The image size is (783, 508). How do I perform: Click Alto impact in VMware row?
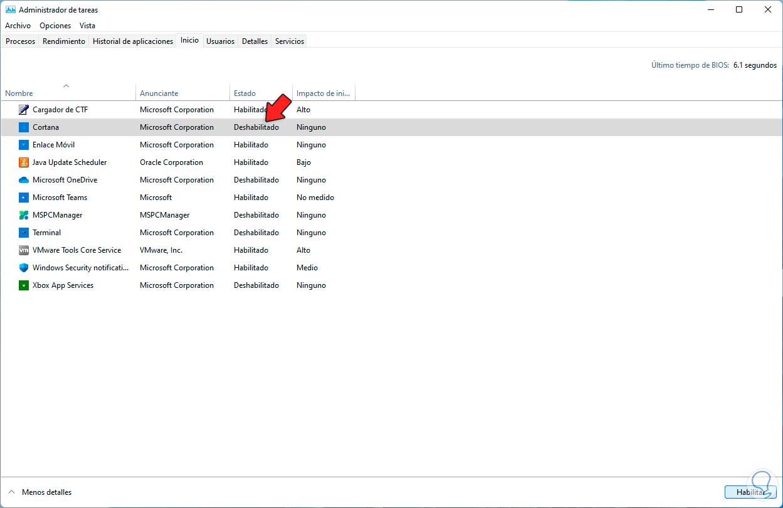click(303, 250)
